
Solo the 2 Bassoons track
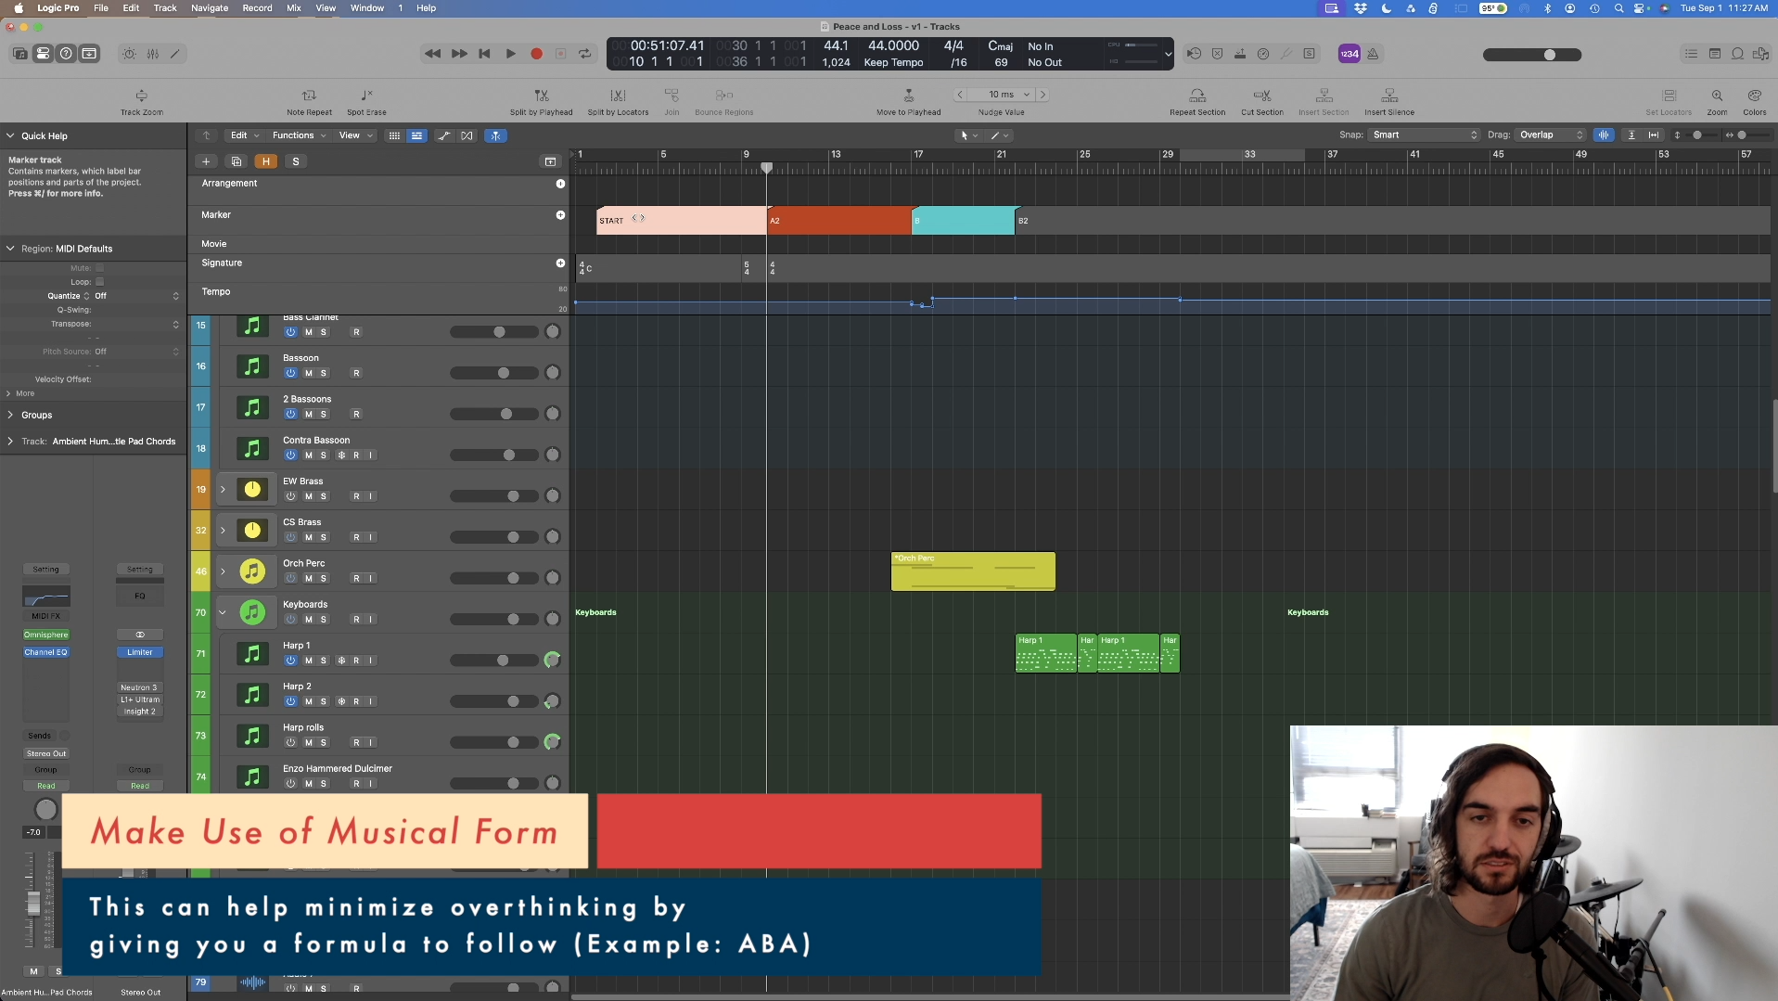pos(324,414)
